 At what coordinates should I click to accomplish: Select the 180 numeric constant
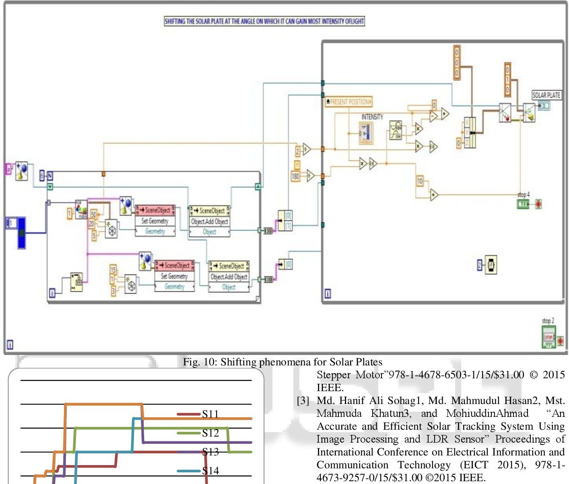tap(296, 176)
